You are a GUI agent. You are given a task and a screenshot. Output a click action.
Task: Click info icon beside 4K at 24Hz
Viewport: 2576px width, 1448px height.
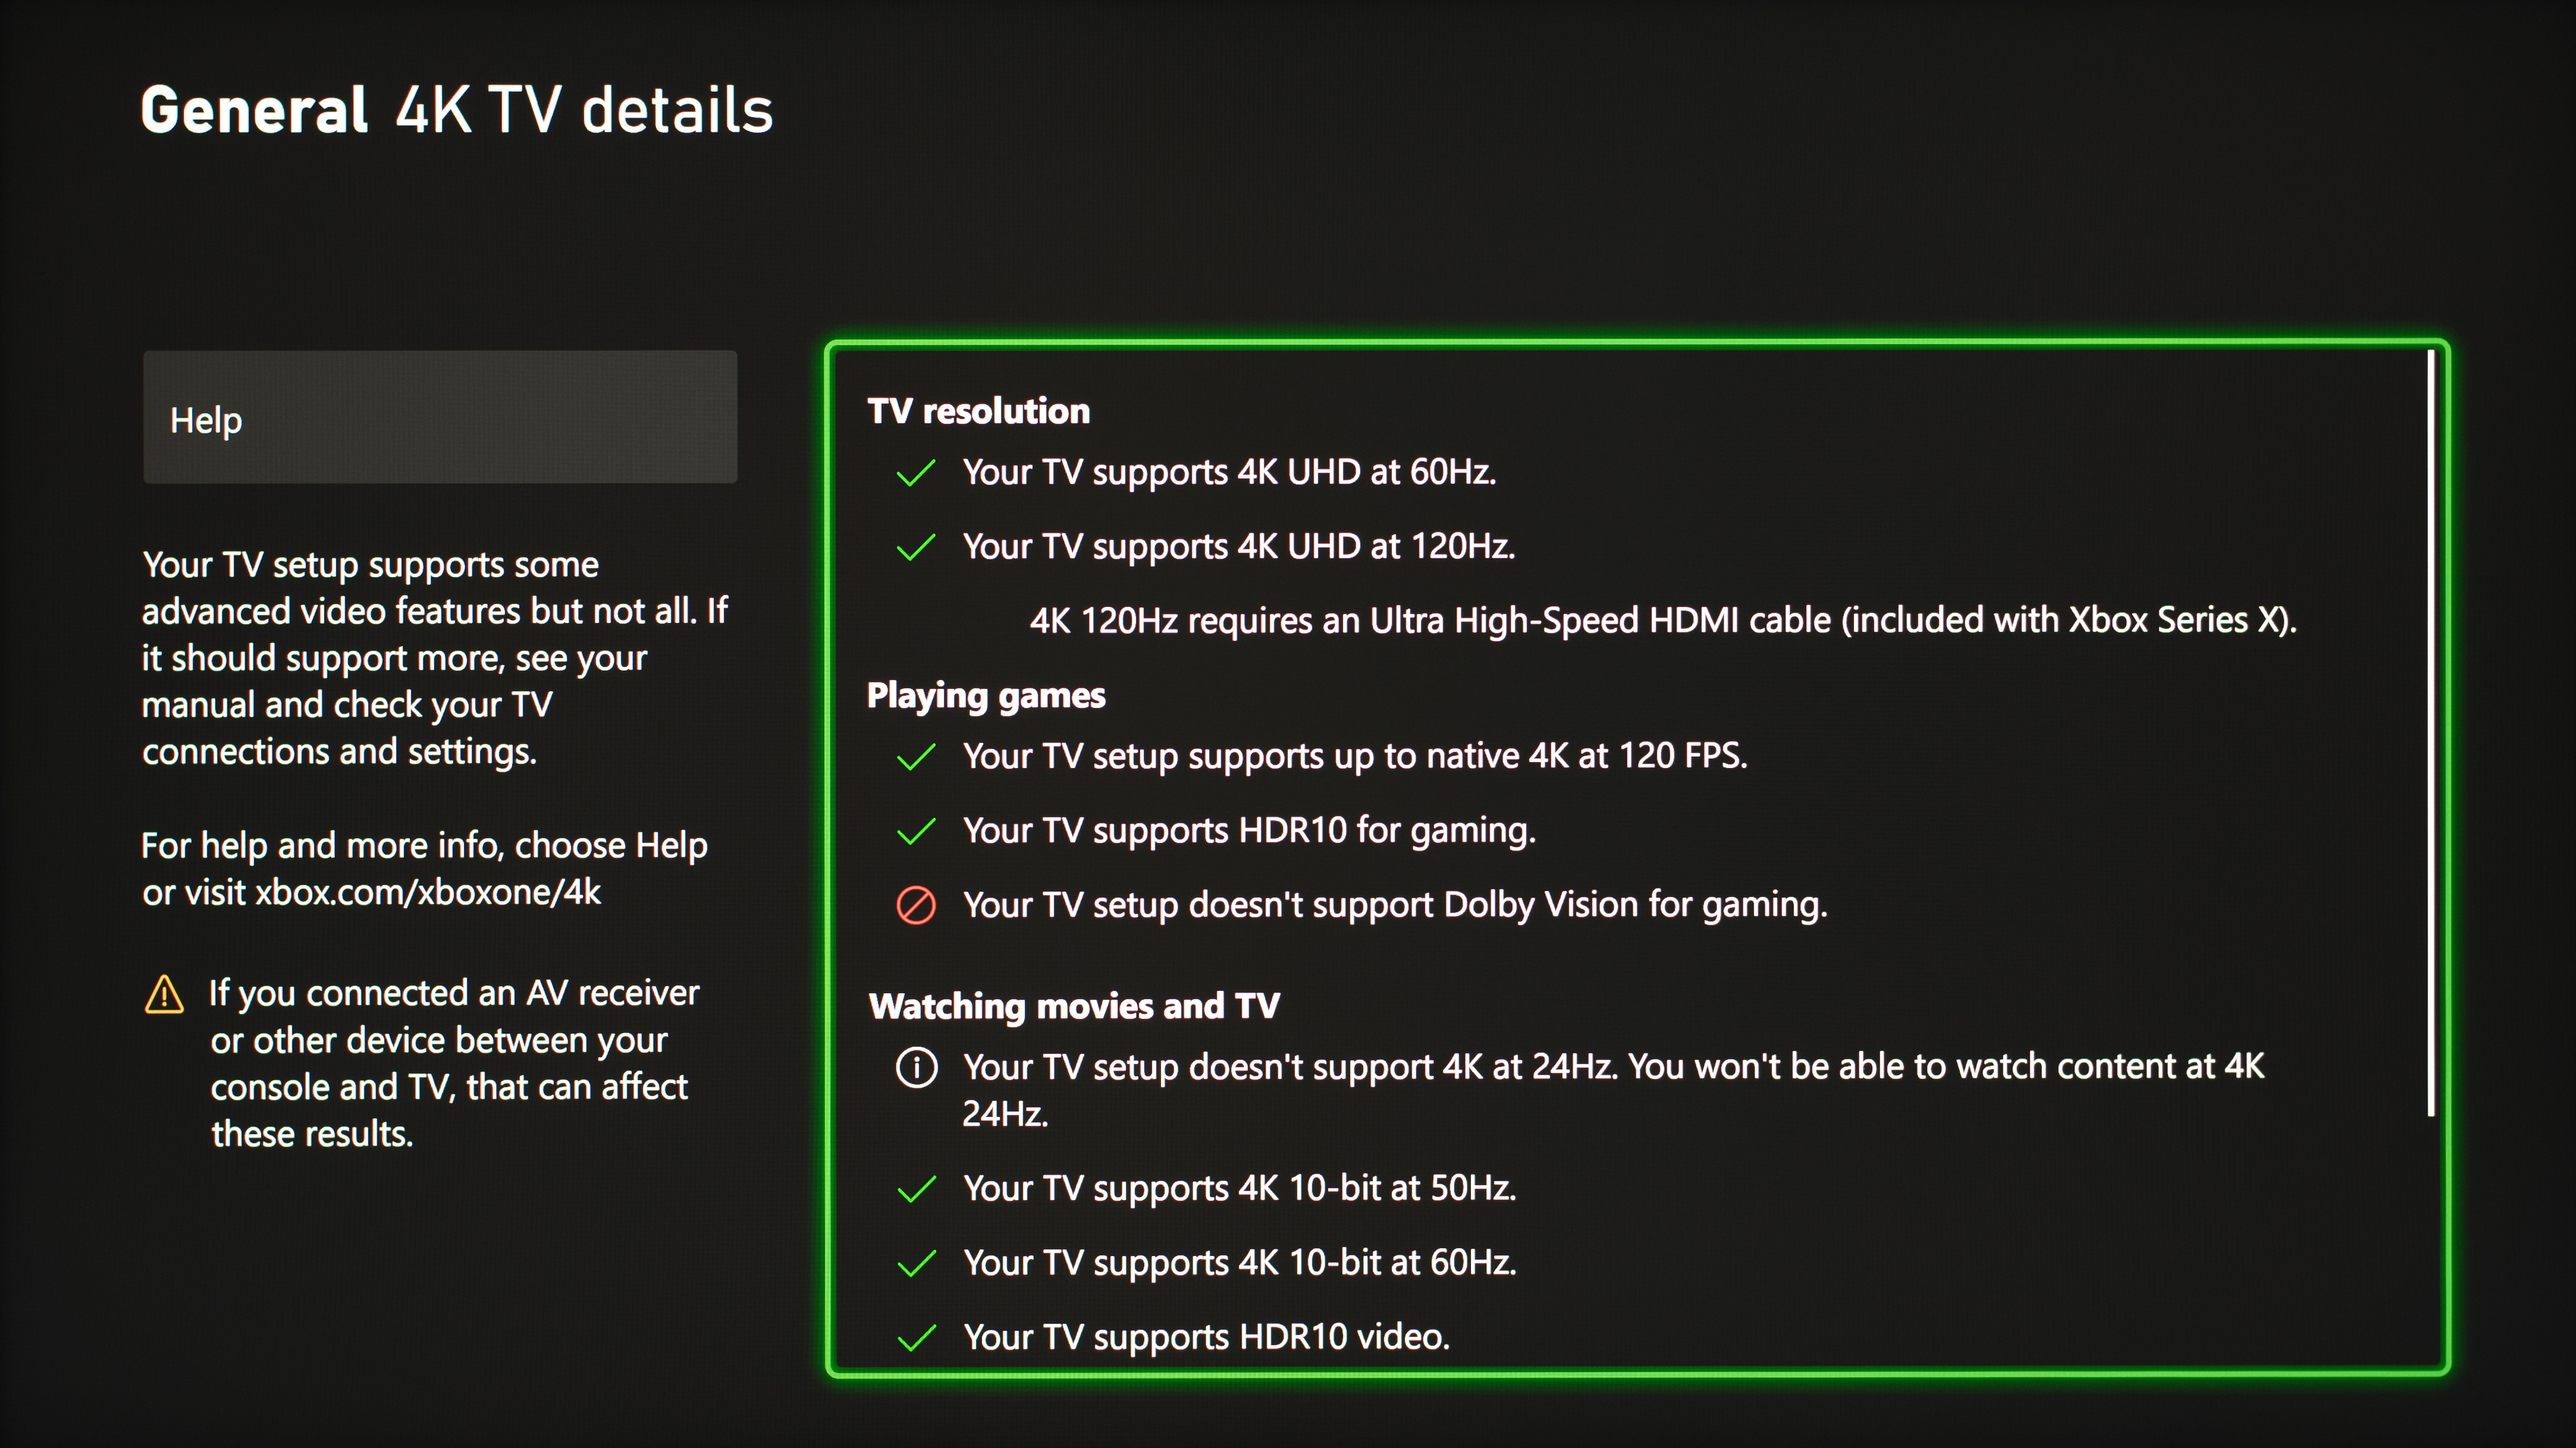click(916, 1067)
